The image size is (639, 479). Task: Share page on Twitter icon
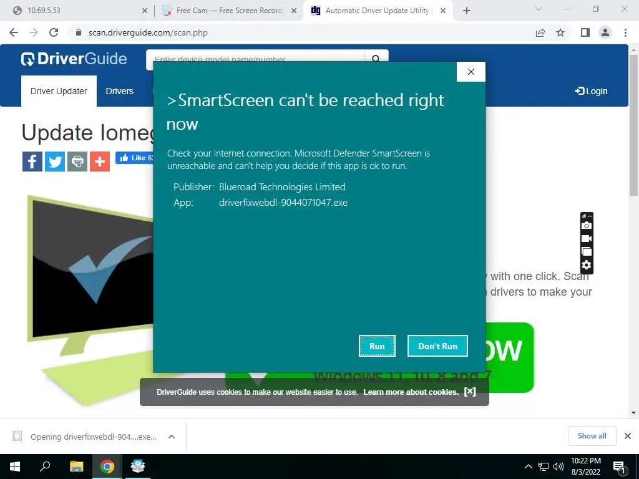(x=55, y=162)
